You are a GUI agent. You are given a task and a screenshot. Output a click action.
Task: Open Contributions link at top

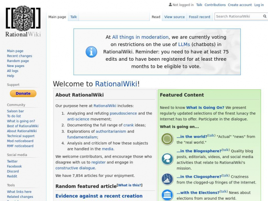click(215, 5)
